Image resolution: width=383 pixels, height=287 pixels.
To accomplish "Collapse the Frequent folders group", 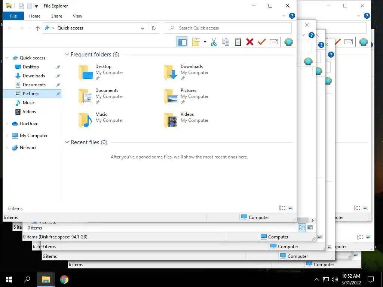I will tap(67, 55).
